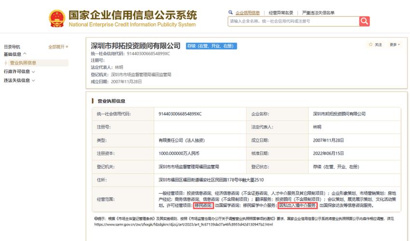Click the site title 国家企业信用信息公示系统
410x241 pixels.
(x=133, y=15)
